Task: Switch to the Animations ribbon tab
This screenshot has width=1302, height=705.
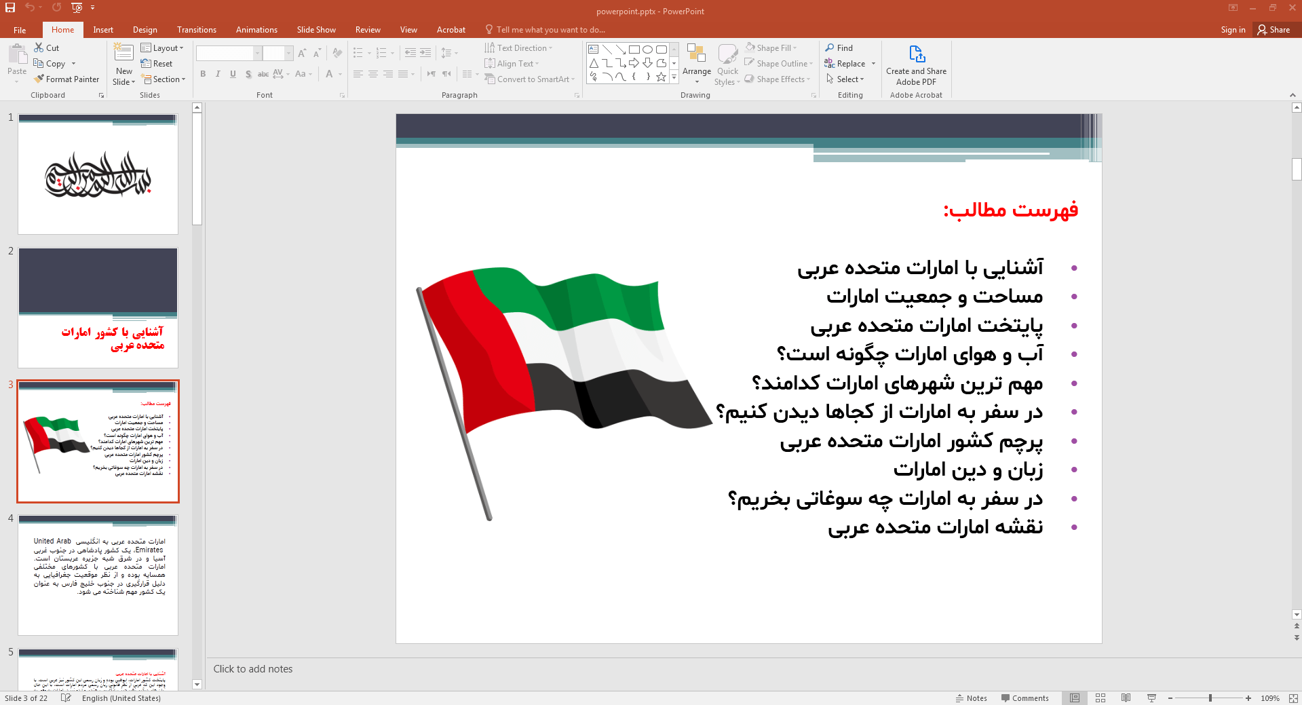Action: (x=256, y=30)
